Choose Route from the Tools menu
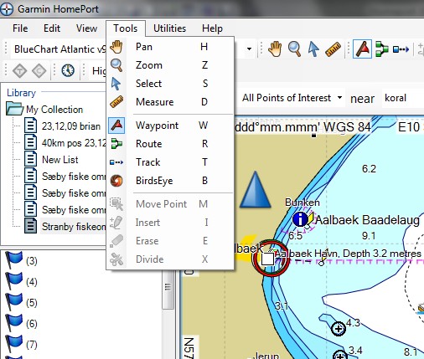 (170, 144)
